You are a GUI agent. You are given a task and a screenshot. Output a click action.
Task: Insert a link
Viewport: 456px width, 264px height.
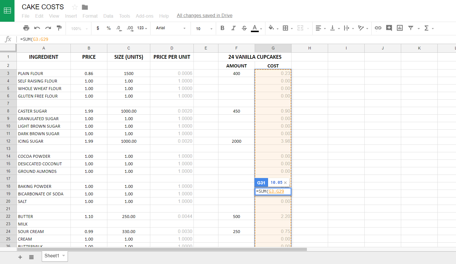point(378,28)
